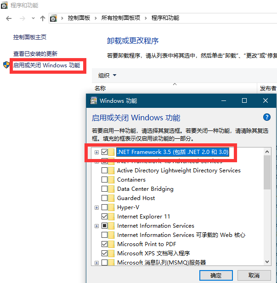Open 查看已安装的更新 link

tap(35, 53)
